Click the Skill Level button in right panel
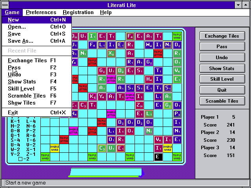The image size is (251, 188). [222, 79]
